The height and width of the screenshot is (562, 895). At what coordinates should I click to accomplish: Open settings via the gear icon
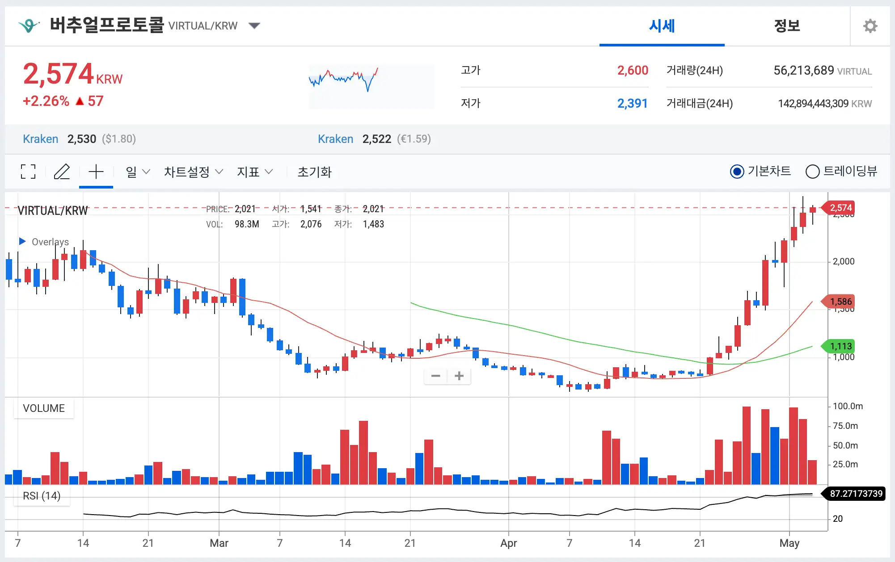(x=870, y=26)
